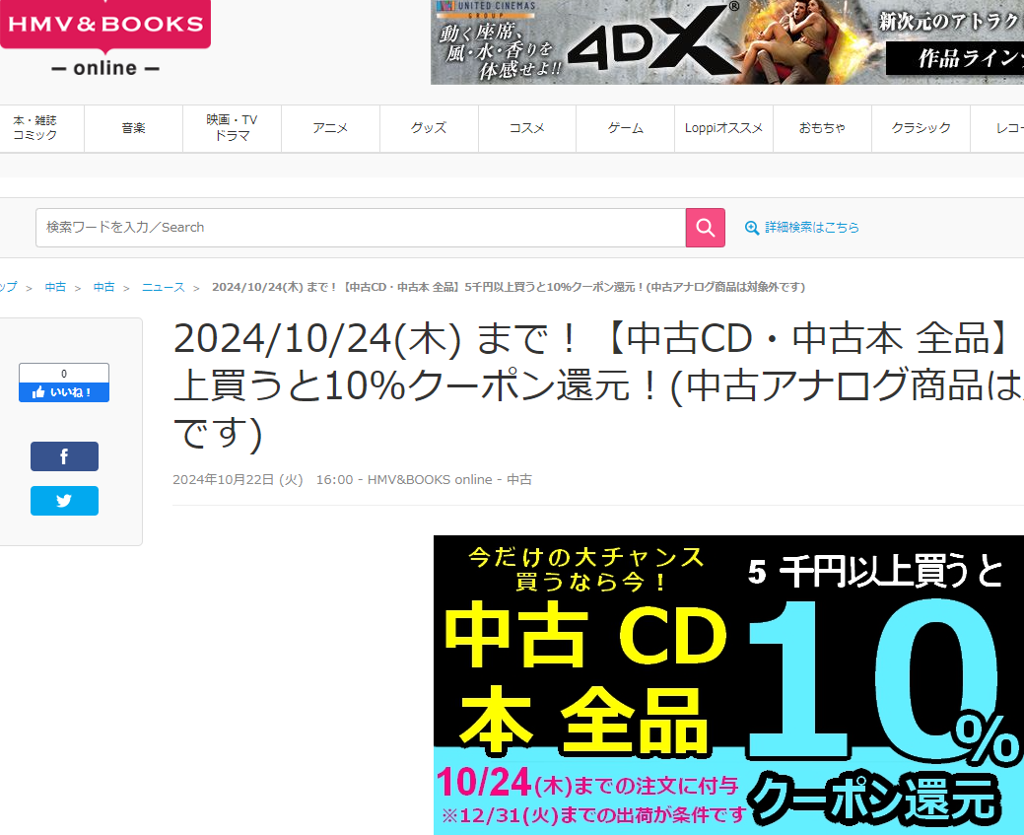Share via the Facebook f button
This screenshot has height=835, width=1024.
point(65,456)
